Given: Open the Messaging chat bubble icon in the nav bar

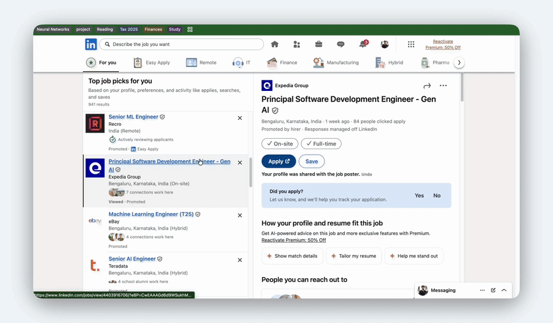Looking at the screenshot, I should (340, 44).
